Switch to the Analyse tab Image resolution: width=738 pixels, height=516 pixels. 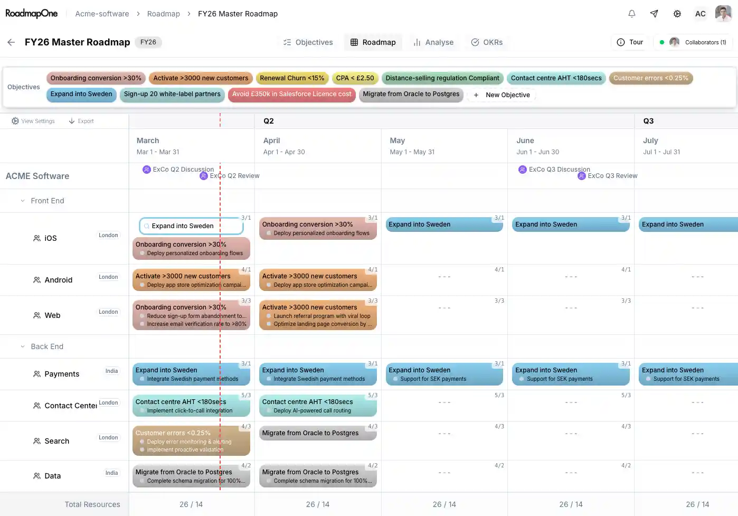pos(434,42)
